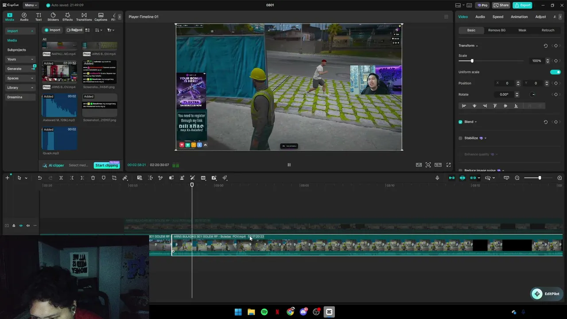Open the Transitions panel
The height and width of the screenshot is (319, 567).
click(84, 17)
